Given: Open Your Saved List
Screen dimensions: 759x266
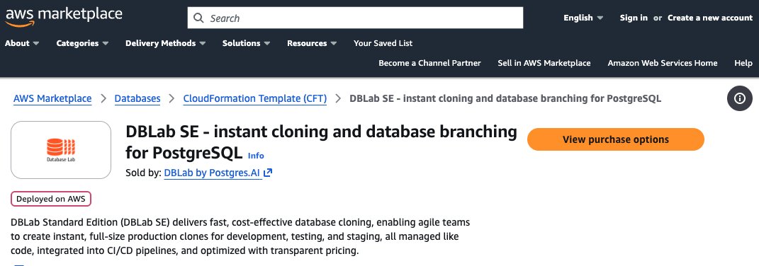Looking at the screenshot, I should pos(383,43).
